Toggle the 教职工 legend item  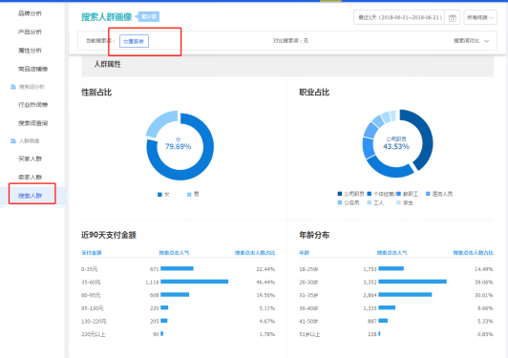coord(408,194)
